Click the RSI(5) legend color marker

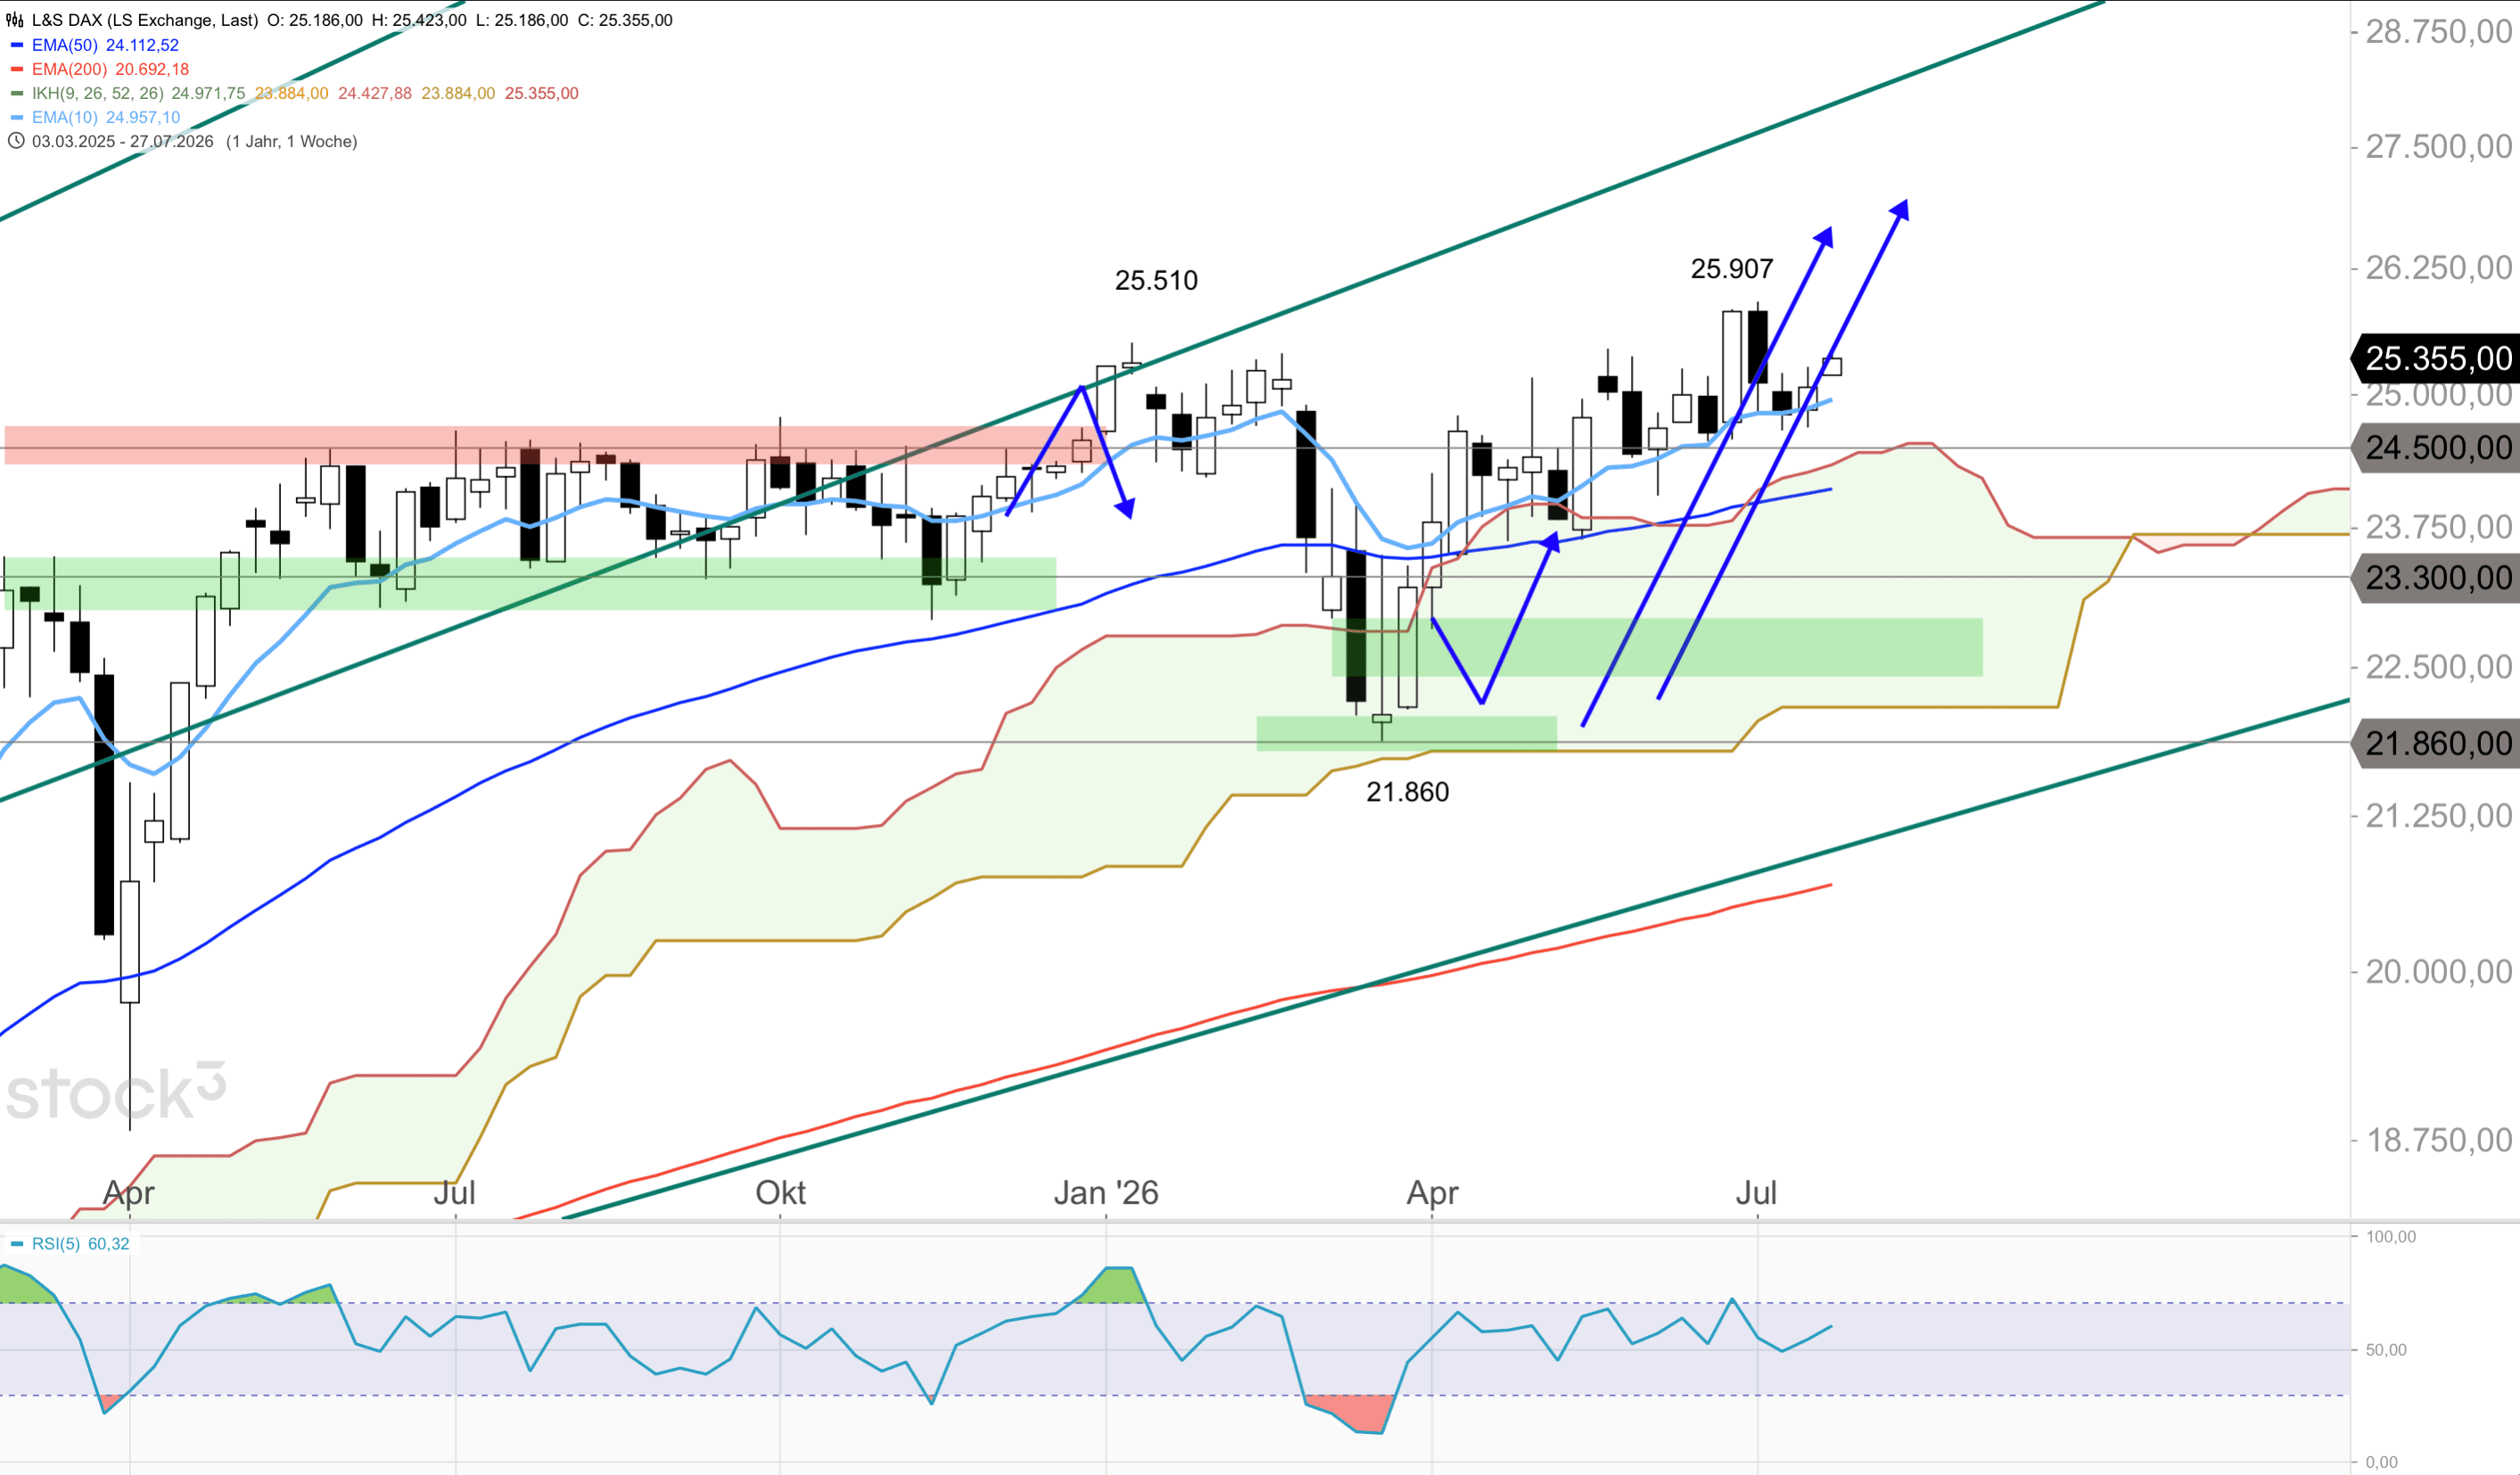point(16,1244)
